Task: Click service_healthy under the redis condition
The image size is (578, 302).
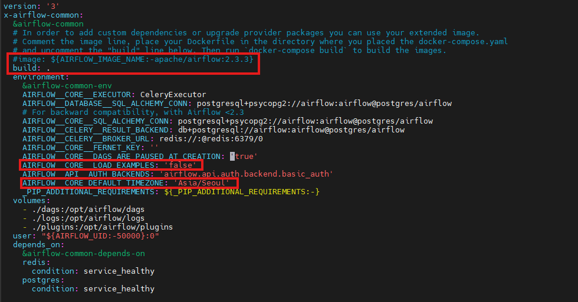Action: (x=119, y=271)
